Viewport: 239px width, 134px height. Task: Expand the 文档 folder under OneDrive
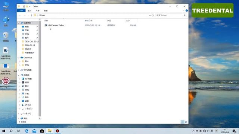pos(20,65)
